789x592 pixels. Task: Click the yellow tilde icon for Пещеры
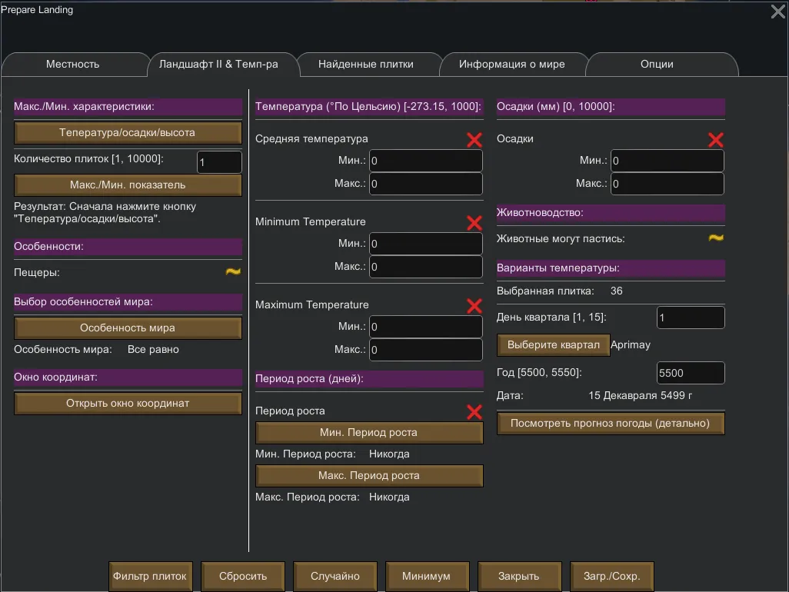pyautogui.click(x=233, y=272)
